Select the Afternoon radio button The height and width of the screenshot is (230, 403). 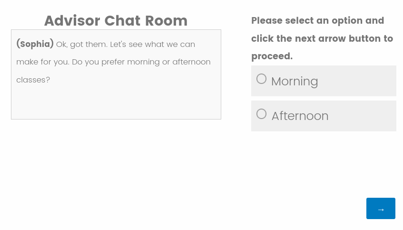[261, 114]
